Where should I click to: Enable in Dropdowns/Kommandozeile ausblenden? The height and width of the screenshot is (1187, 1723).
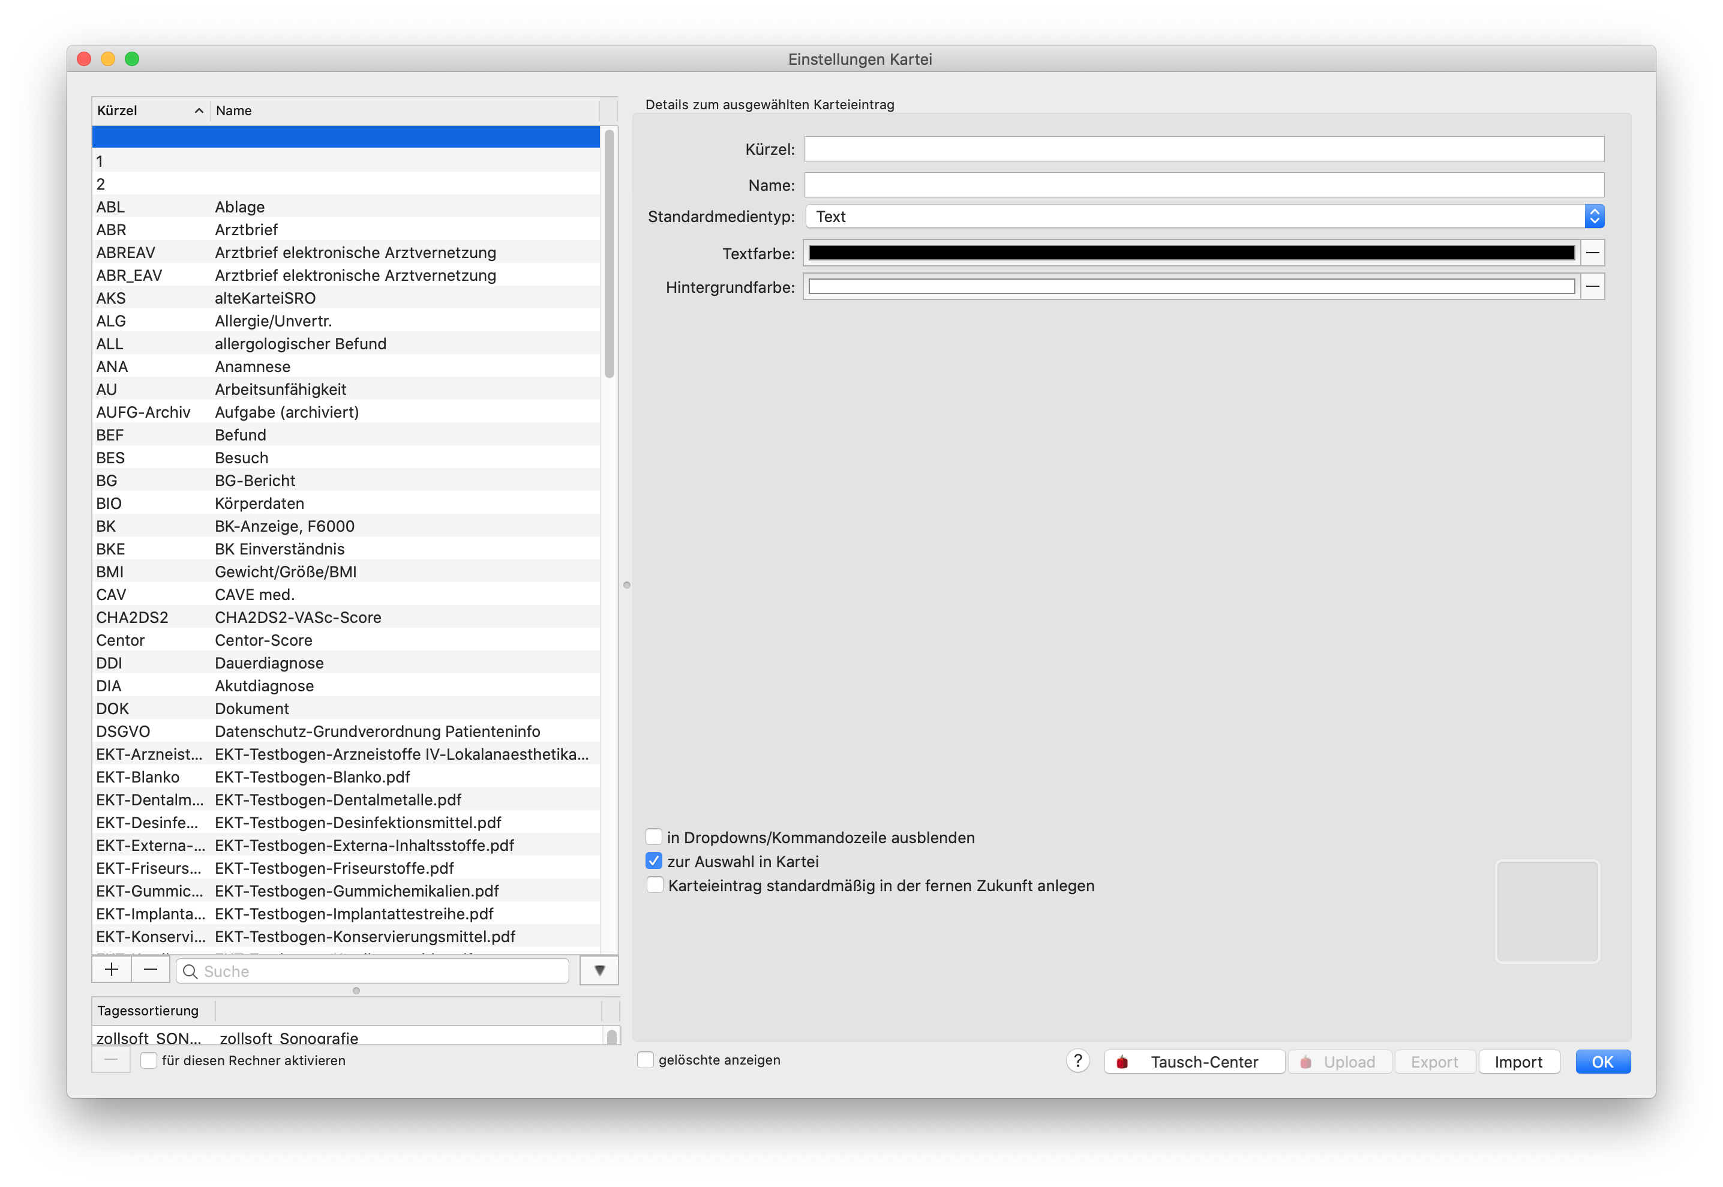(x=653, y=837)
